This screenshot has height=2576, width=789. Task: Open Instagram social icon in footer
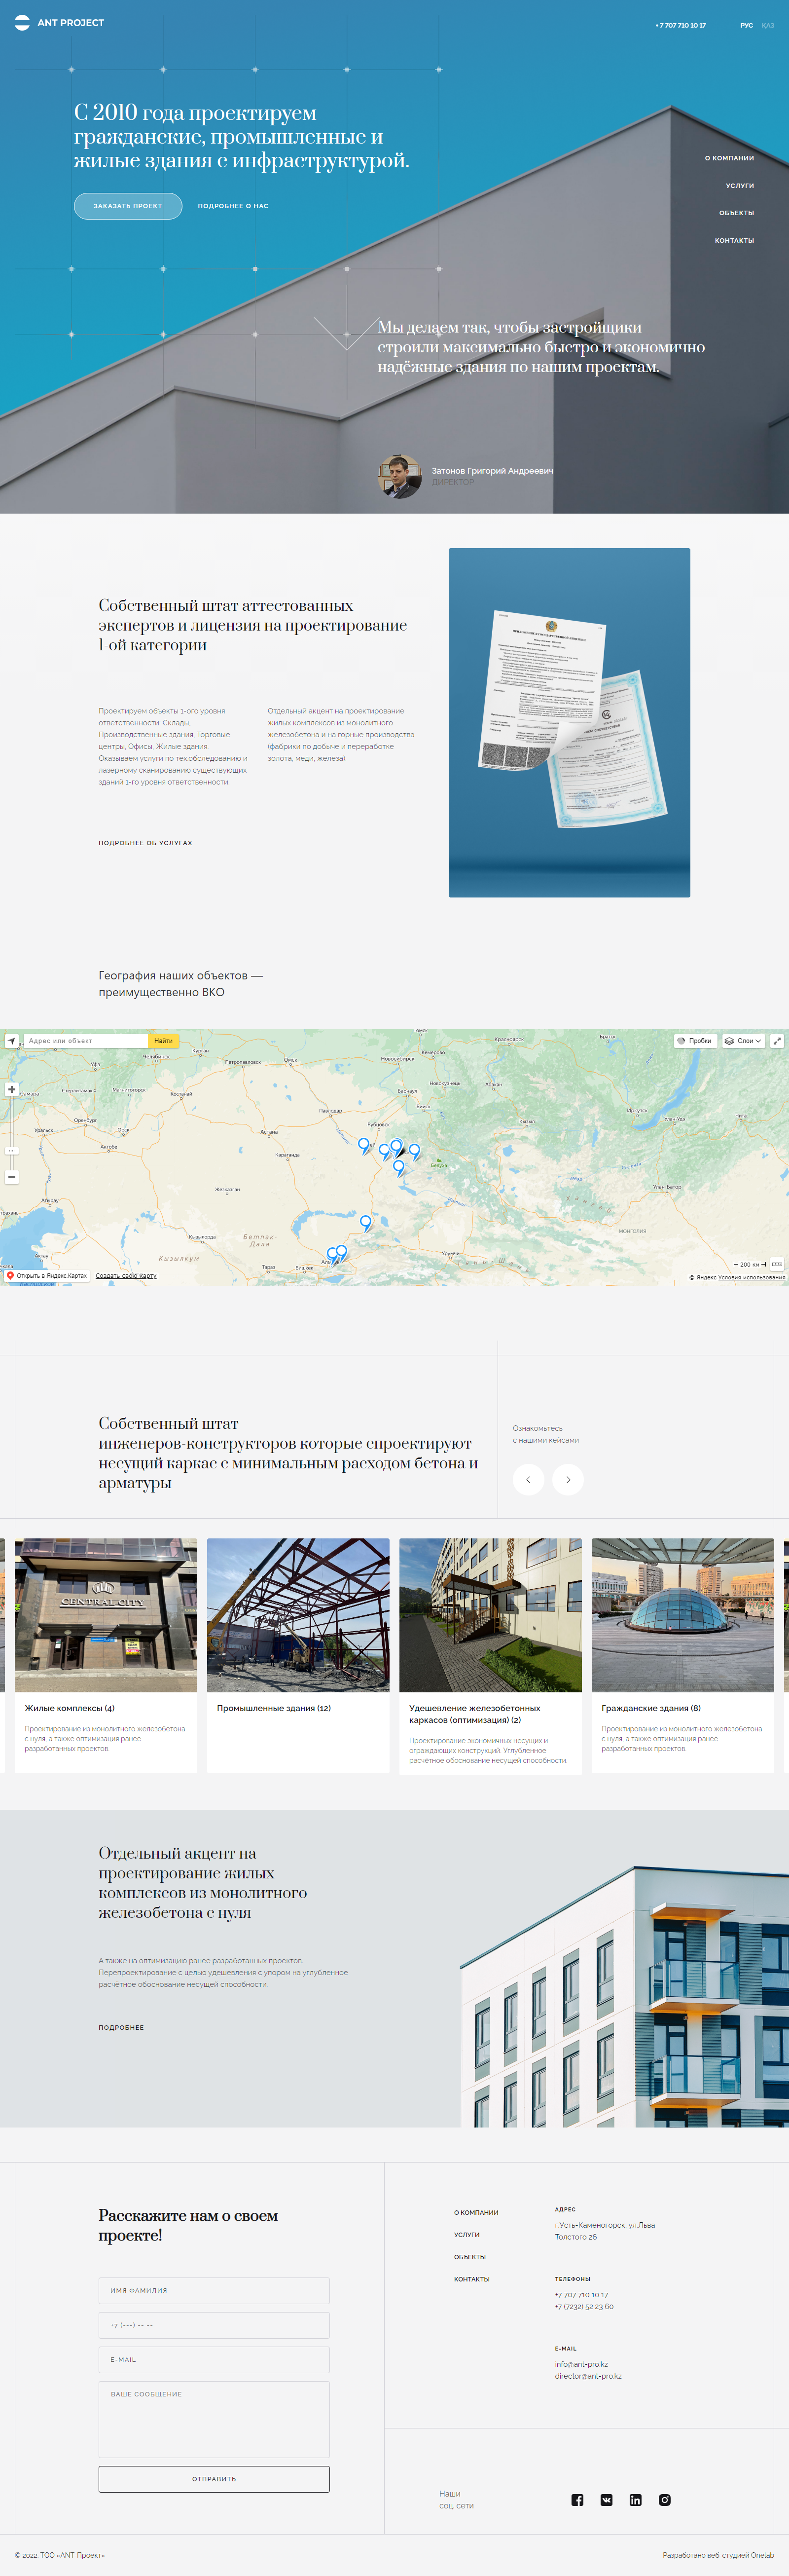coord(664,2500)
